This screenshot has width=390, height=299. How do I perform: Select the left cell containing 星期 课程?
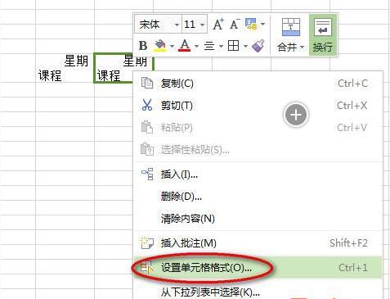[65, 68]
